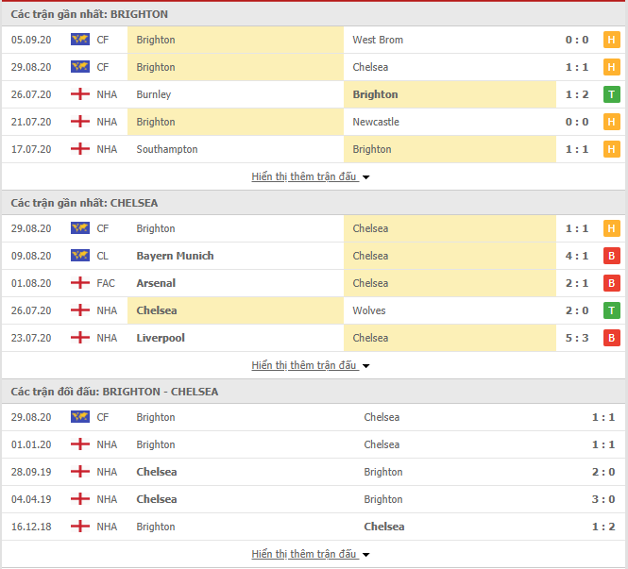
Task: Click the yellow H badge for Southampton vs Brighton
Action: tap(611, 149)
